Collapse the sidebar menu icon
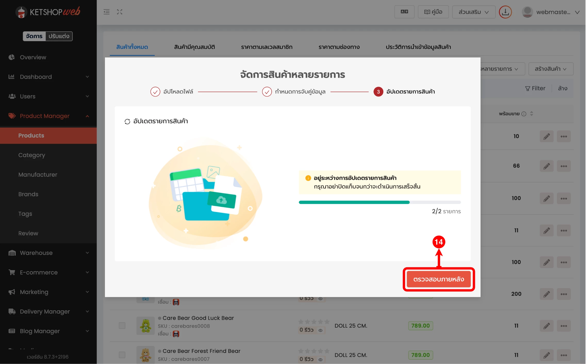 point(106,12)
